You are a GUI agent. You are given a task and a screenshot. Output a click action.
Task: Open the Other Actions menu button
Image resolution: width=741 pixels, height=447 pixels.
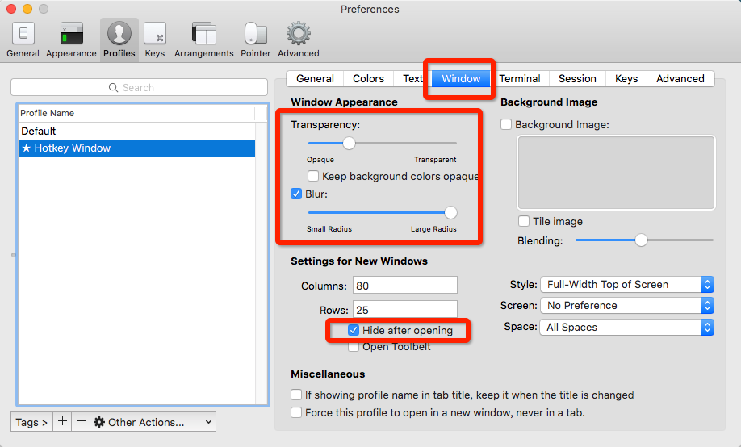tap(153, 422)
